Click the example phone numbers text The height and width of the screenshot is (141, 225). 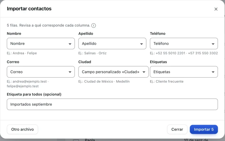pos(184,53)
